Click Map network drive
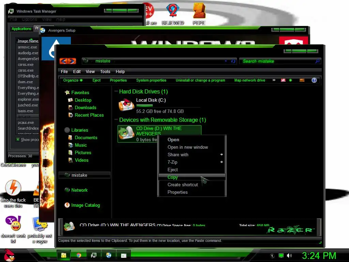The width and height of the screenshot is (349, 262). (250, 80)
